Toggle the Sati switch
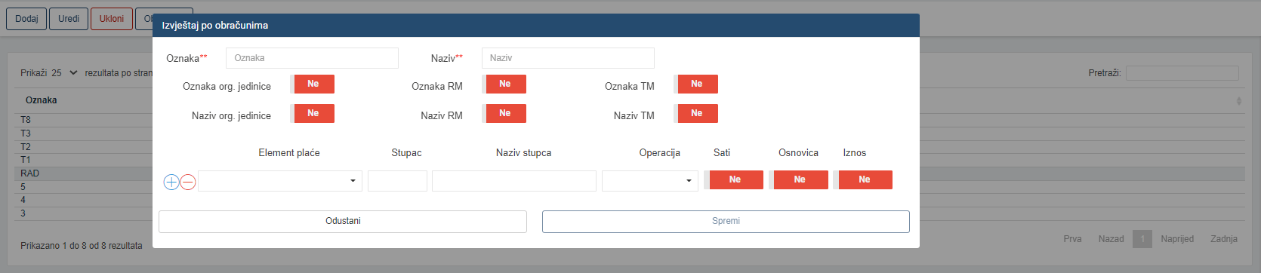1261x273 pixels. pos(733,179)
